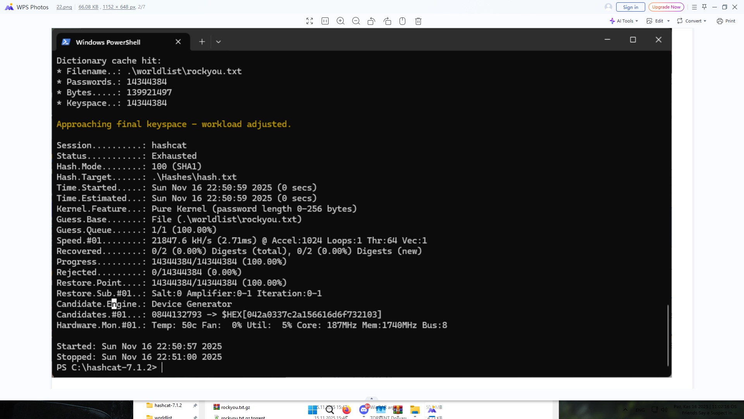Click the Hardware.Mon 'Temp: 50c' line
Screen dimensions: 744x419
251,325
